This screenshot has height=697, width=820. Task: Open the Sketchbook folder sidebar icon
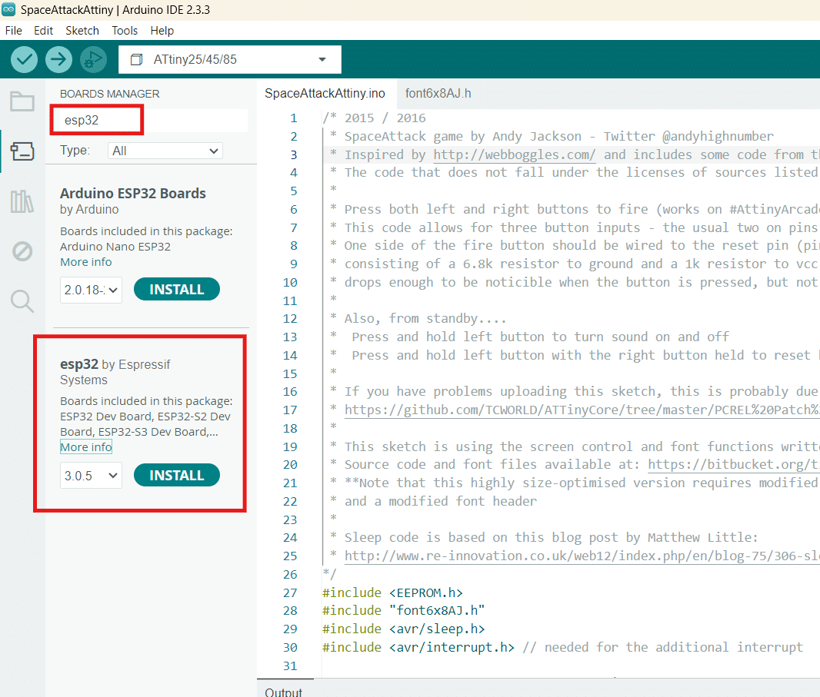[x=22, y=101]
